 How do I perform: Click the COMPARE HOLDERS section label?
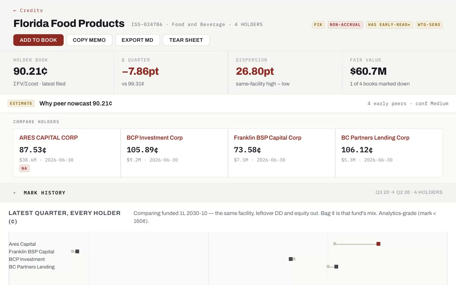(36, 122)
